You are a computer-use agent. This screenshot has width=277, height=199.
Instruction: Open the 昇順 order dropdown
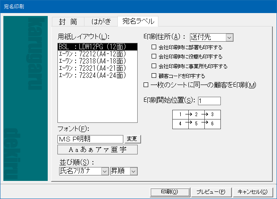[133, 171]
